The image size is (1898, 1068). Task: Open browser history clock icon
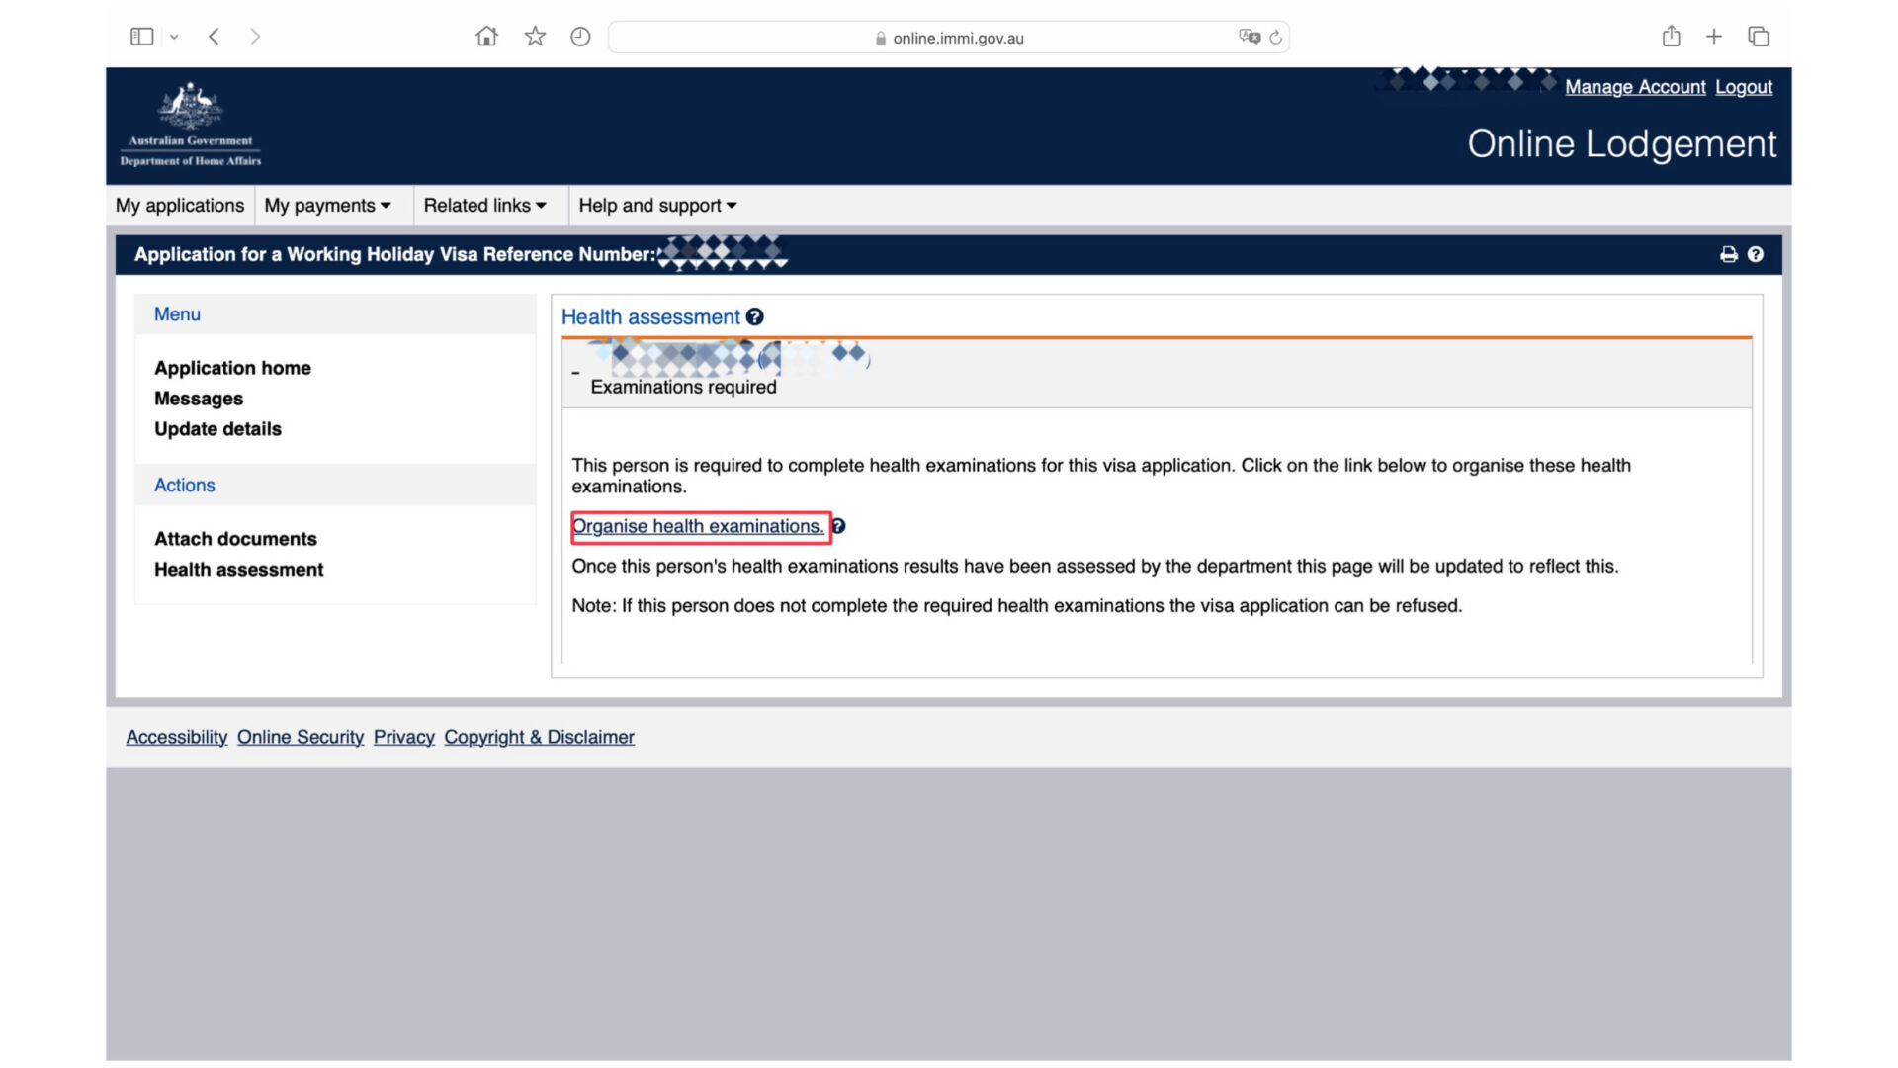[580, 37]
